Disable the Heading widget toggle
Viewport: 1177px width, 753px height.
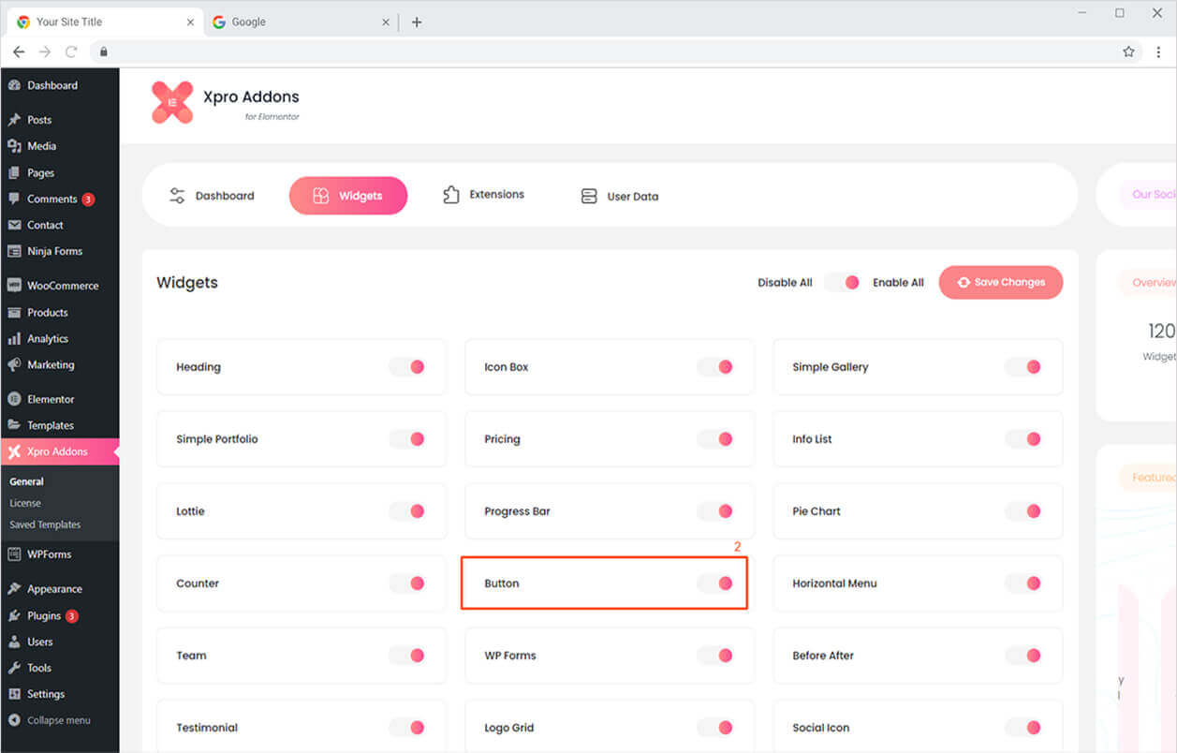pos(408,367)
